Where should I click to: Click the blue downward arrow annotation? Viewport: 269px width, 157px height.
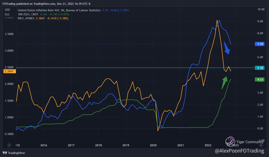pyautogui.click(x=227, y=48)
